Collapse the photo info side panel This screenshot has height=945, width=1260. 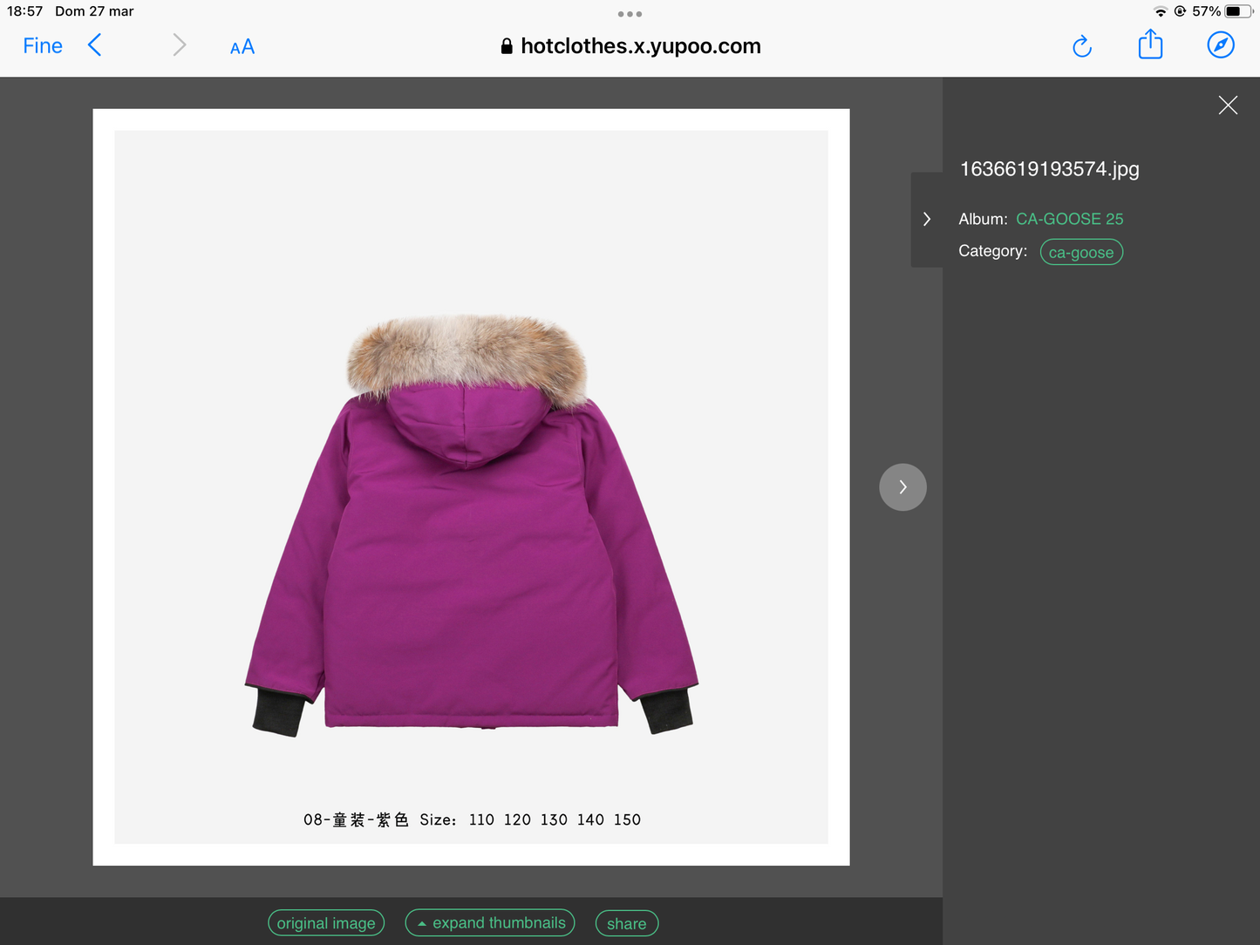926,219
